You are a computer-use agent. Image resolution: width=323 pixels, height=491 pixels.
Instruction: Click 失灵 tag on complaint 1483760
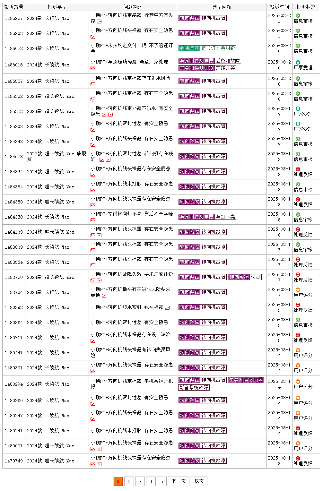256,277
